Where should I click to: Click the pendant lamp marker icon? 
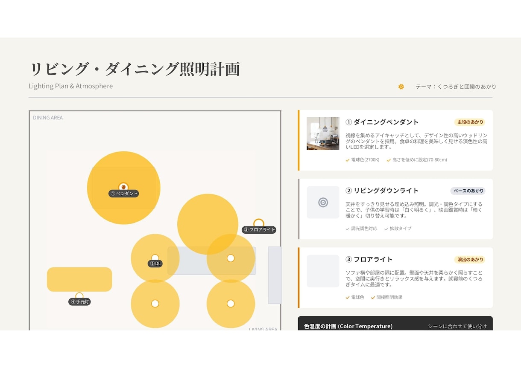tap(123, 187)
